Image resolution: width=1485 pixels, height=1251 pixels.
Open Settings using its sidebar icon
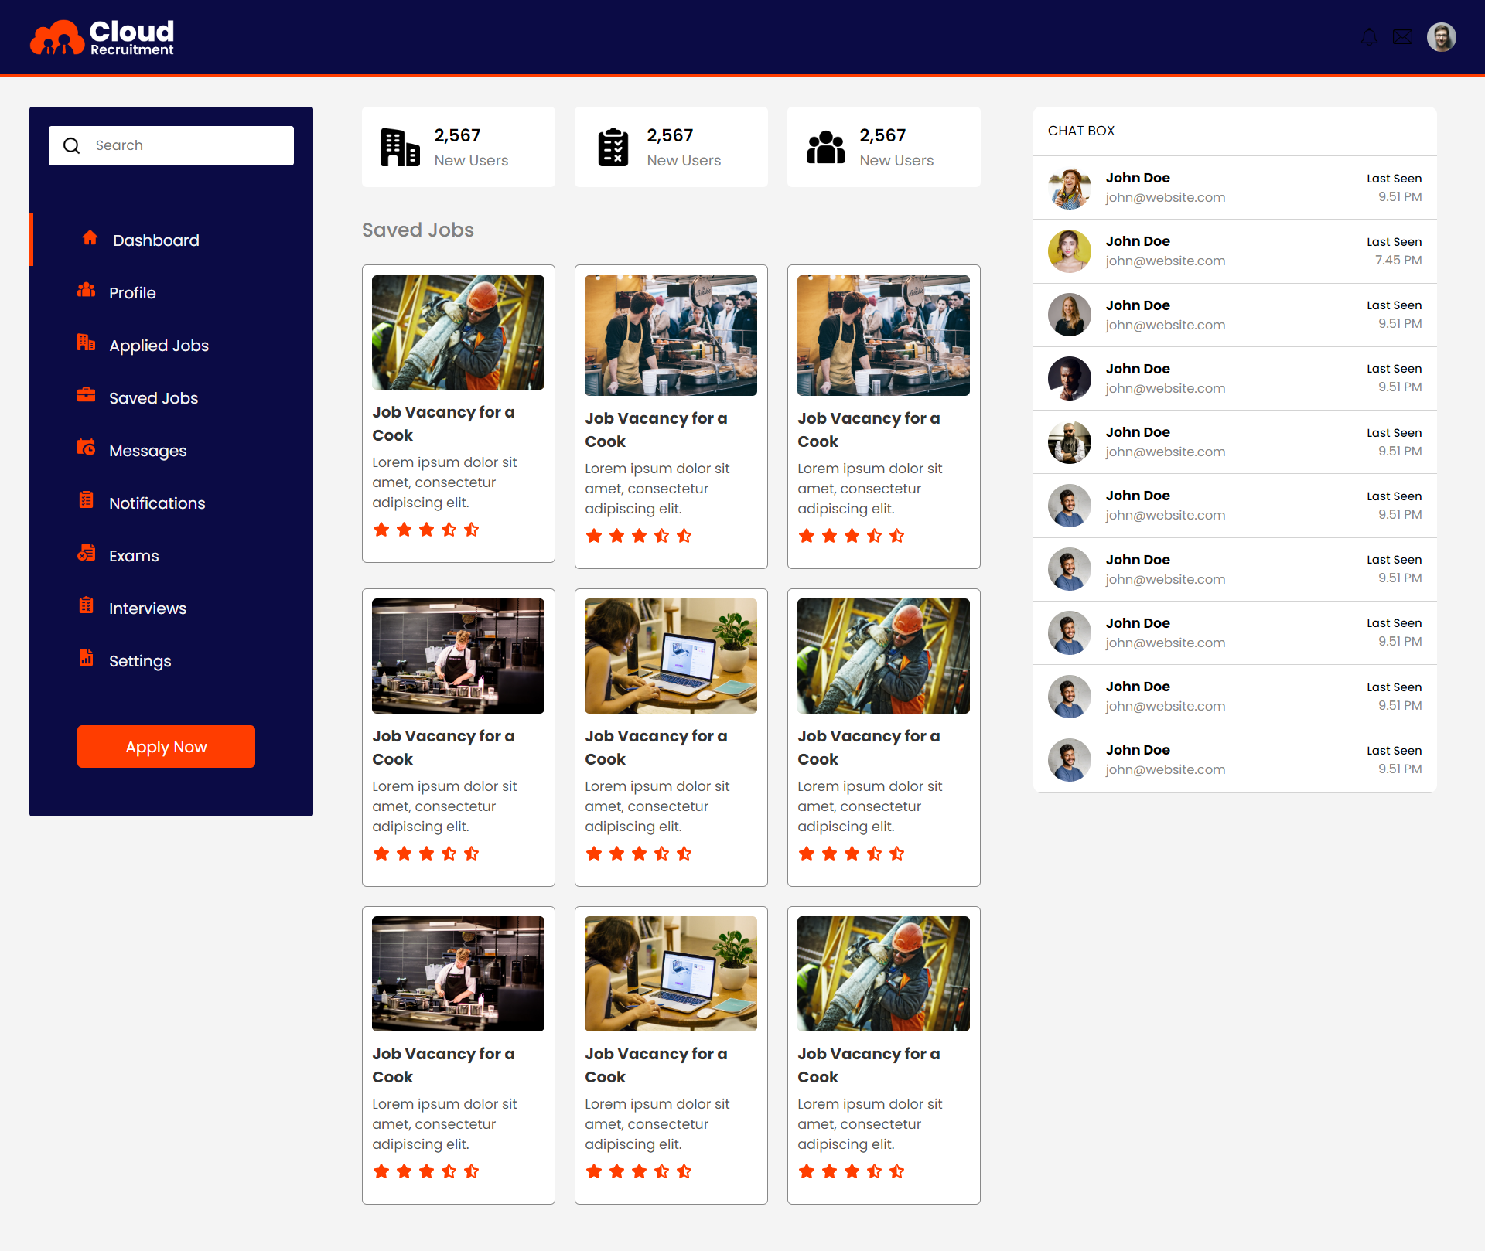point(86,658)
